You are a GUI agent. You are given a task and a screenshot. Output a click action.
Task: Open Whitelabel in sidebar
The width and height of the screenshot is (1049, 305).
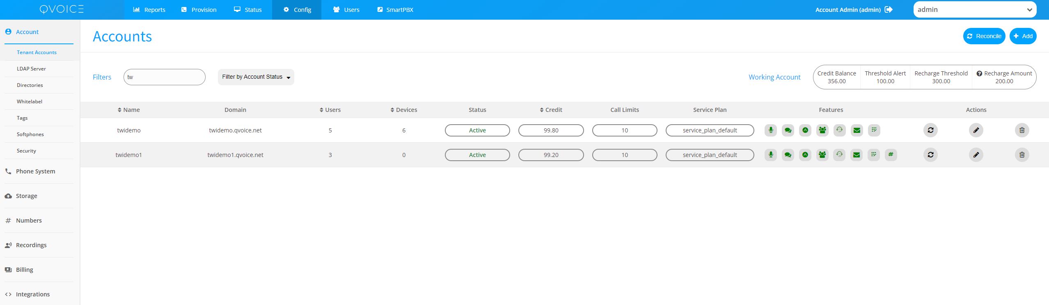(x=30, y=102)
